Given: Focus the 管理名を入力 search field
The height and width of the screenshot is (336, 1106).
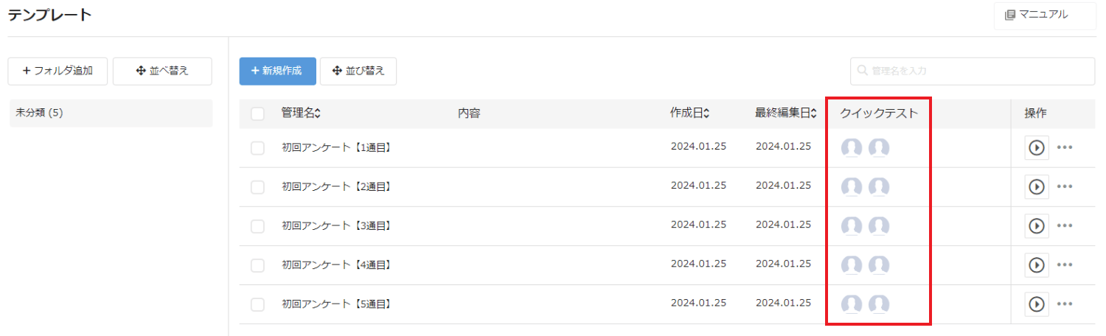Looking at the screenshot, I should (972, 71).
